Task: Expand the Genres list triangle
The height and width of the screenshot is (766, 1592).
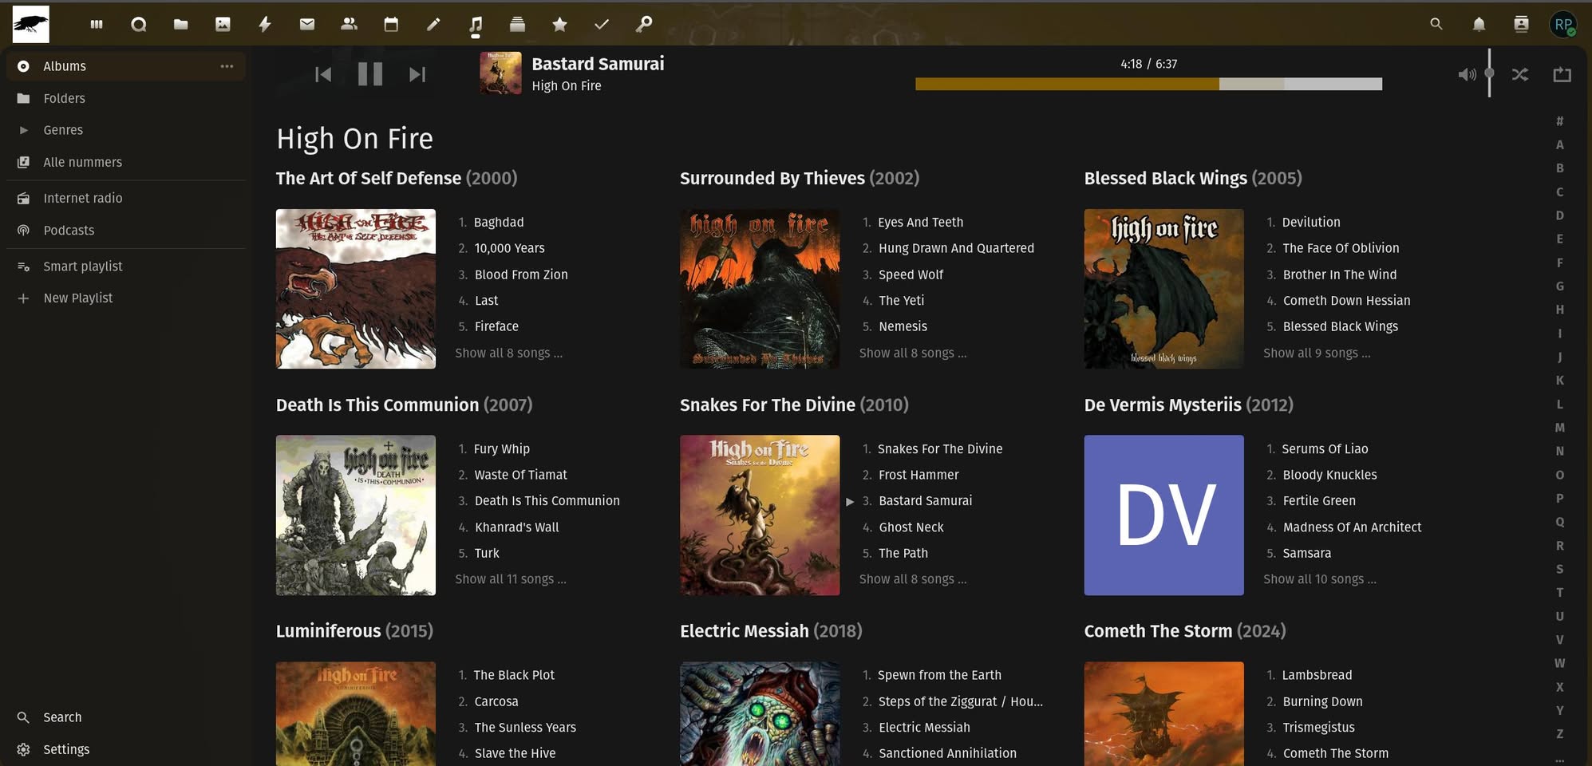Action: [24, 130]
